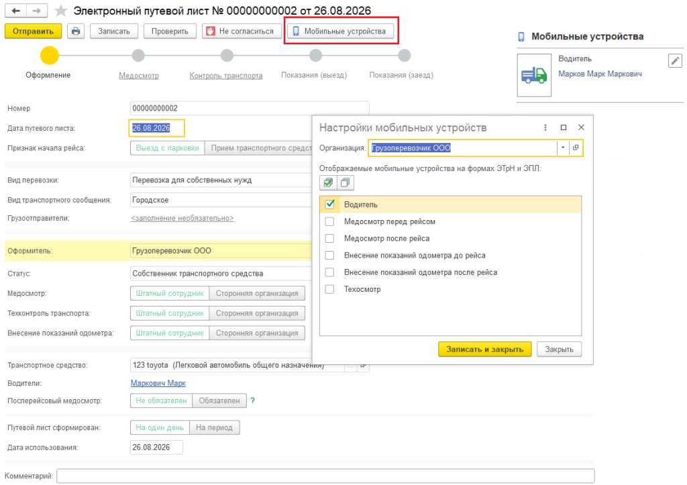687x485 pixels.
Task: Select the Оформление stage marker
Action: 50,56
